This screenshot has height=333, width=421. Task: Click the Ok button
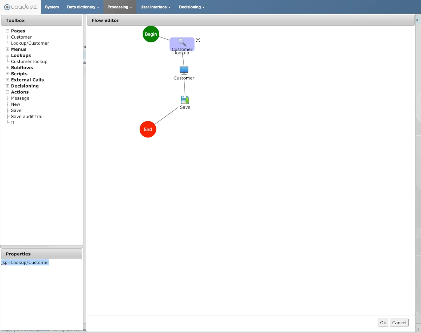pos(383,322)
